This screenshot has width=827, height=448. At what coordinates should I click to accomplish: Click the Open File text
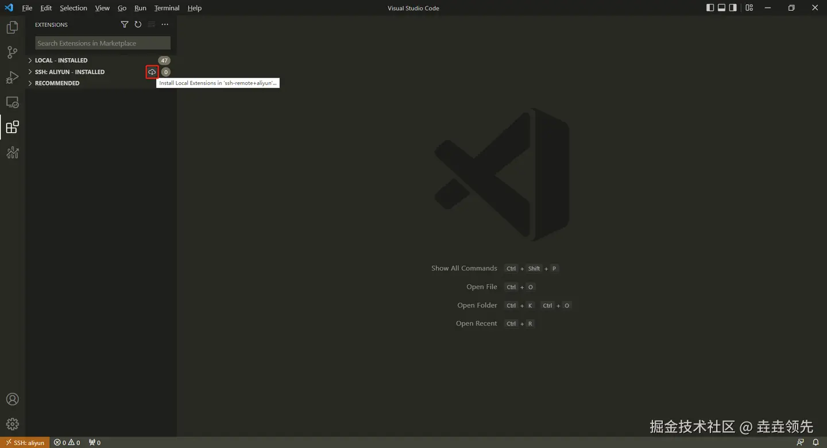click(482, 287)
